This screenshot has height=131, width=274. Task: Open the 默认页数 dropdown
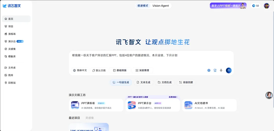(99, 70)
